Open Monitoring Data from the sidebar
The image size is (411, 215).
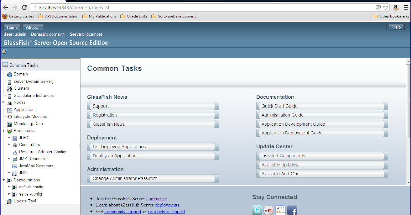pyautogui.click(x=9, y=124)
